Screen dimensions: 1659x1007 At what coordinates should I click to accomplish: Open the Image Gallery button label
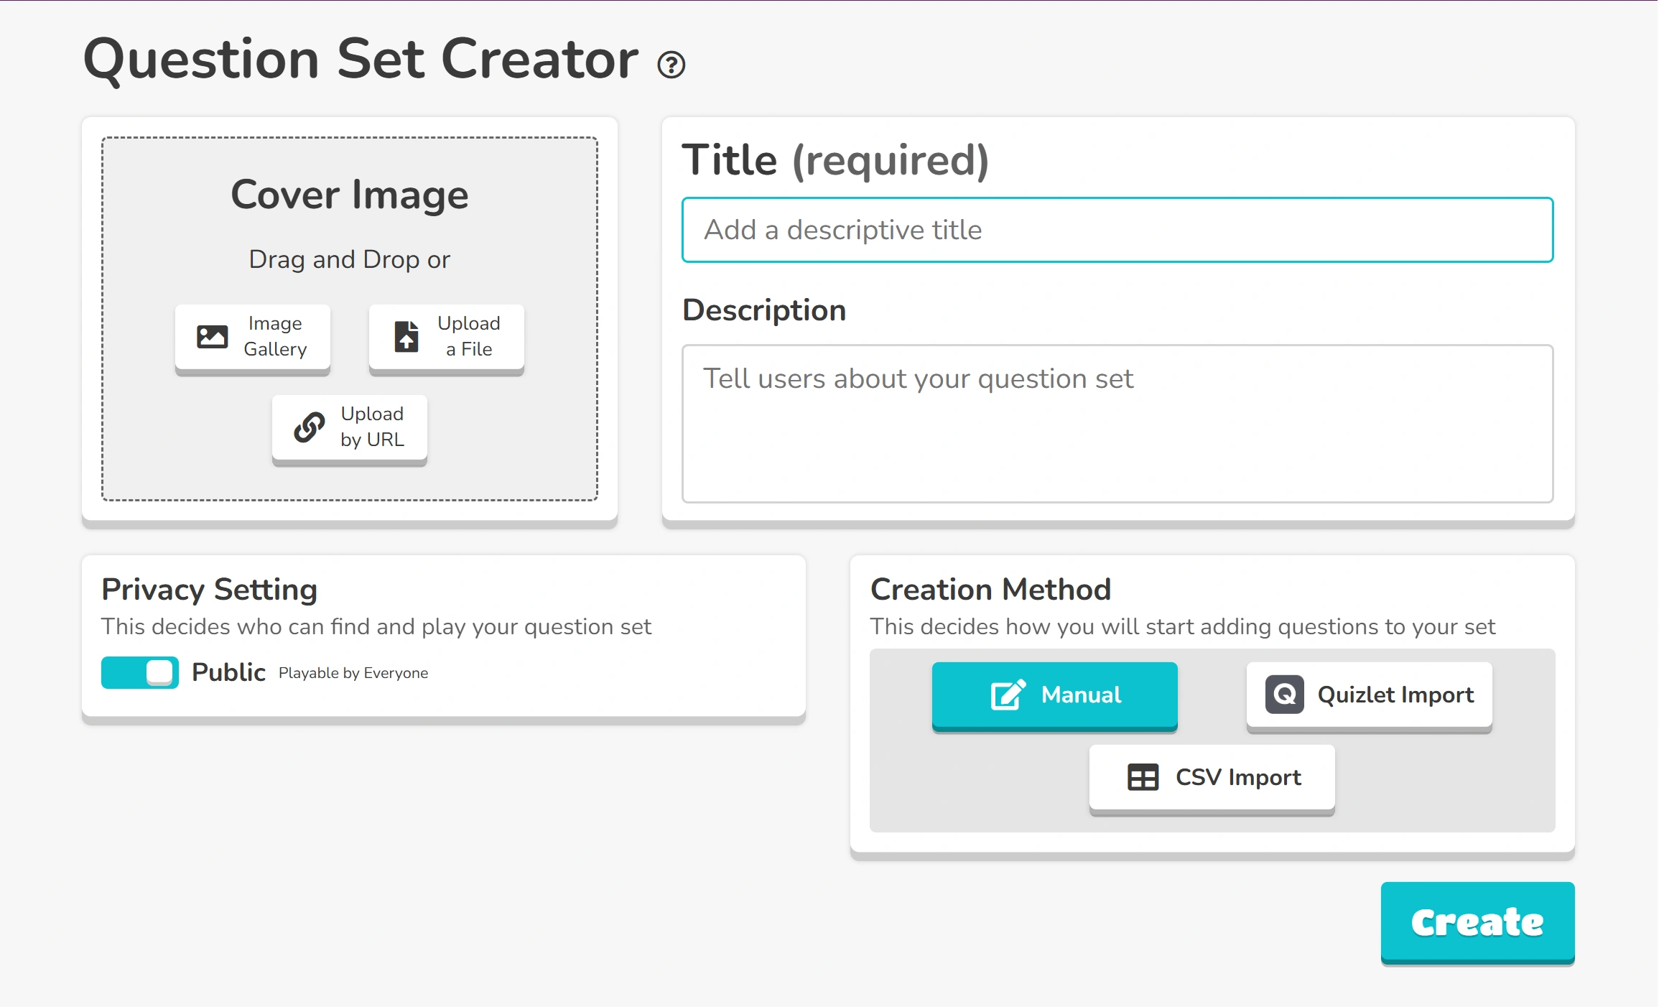(275, 336)
